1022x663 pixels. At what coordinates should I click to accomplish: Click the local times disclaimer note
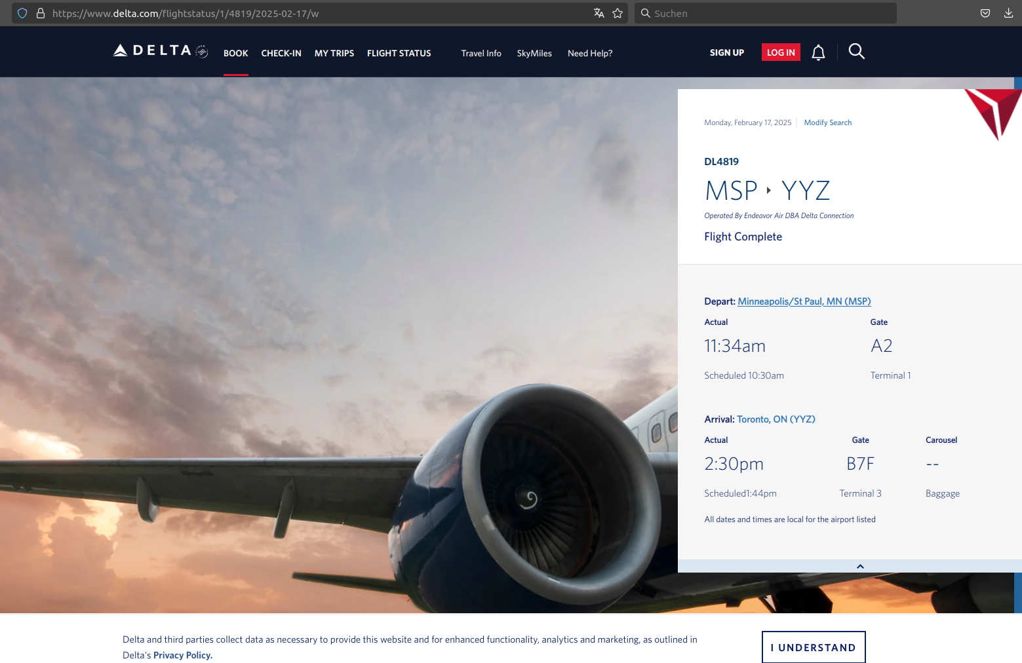pyautogui.click(x=790, y=520)
